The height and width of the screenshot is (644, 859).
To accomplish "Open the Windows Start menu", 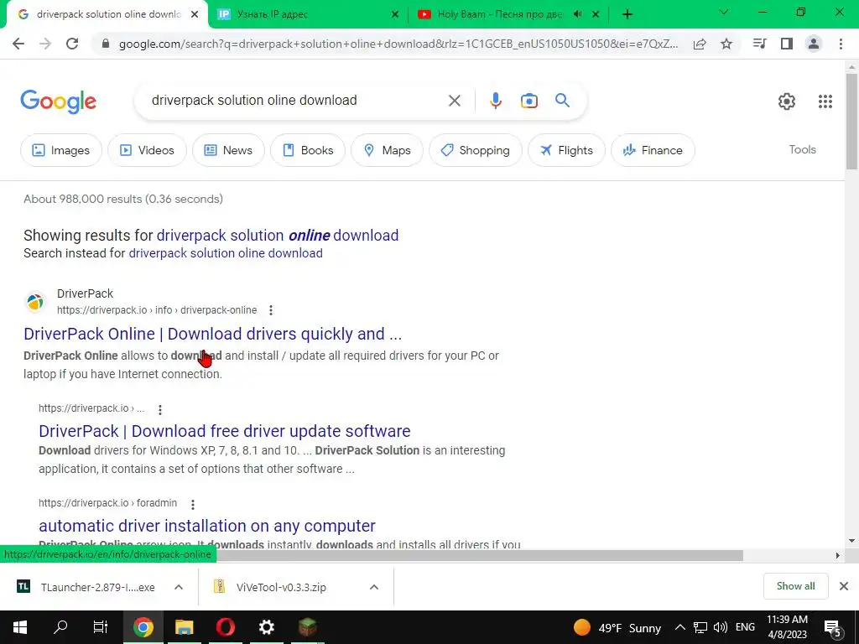I will (x=20, y=627).
